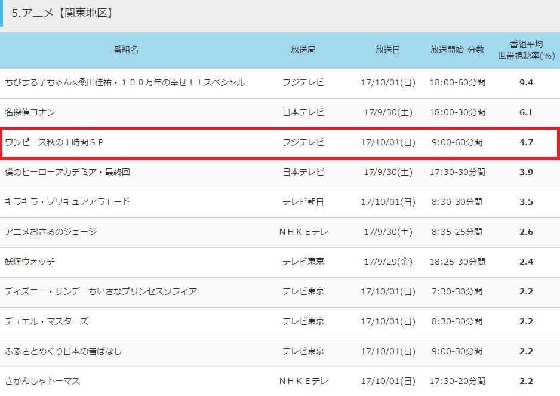Click the 9:00-30分間 time for 日本の昔ばなし

[x=457, y=351]
